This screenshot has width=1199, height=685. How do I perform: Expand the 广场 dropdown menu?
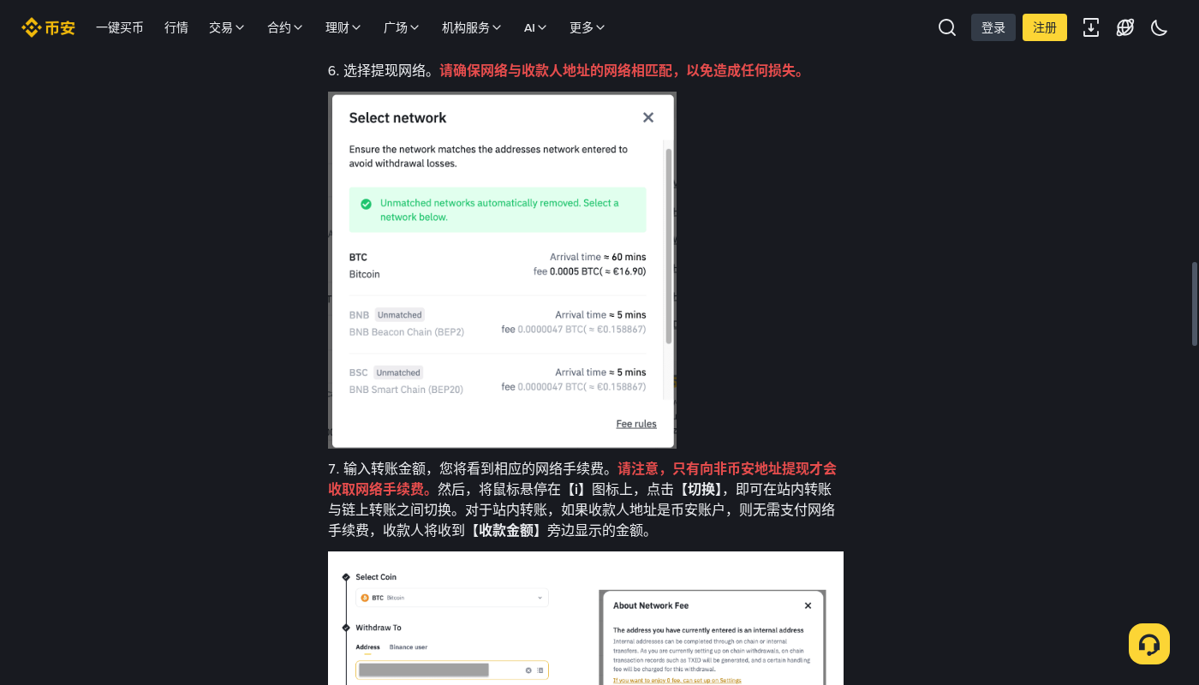[402, 27]
